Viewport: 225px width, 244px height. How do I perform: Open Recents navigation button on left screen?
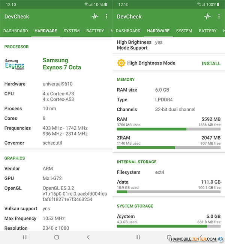pos(25,237)
